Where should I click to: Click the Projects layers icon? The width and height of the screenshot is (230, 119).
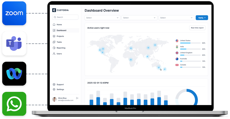(54, 36)
